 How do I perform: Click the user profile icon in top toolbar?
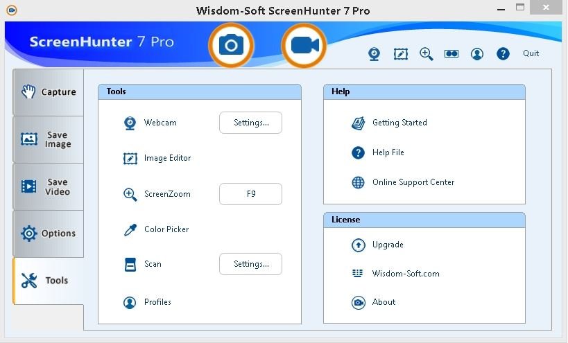pyautogui.click(x=477, y=54)
